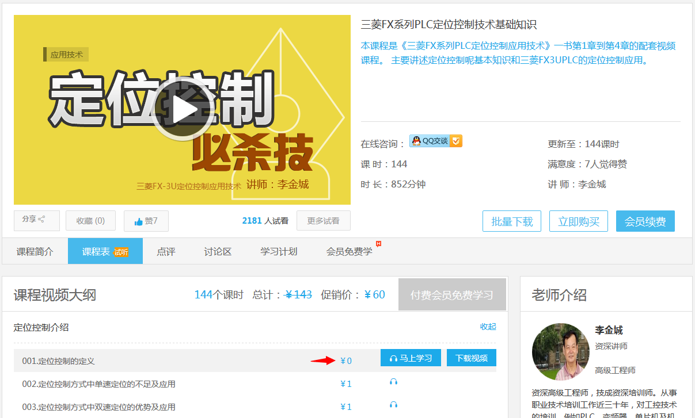Click 下载视频 for lesson 001

click(x=472, y=358)
